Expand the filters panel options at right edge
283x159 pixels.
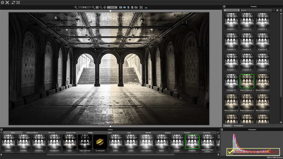click(218, 133)
